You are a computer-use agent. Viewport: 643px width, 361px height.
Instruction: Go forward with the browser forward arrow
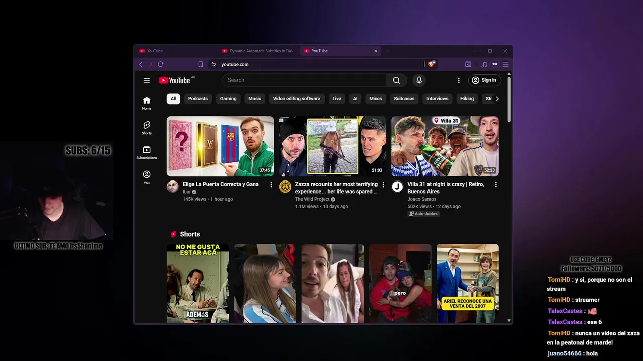point(150,64)
